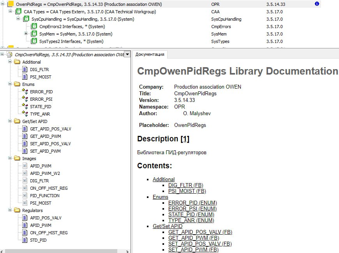Click the Enums folder icon in the tree
Screen dimensions: 339x253
coord(17,84)
